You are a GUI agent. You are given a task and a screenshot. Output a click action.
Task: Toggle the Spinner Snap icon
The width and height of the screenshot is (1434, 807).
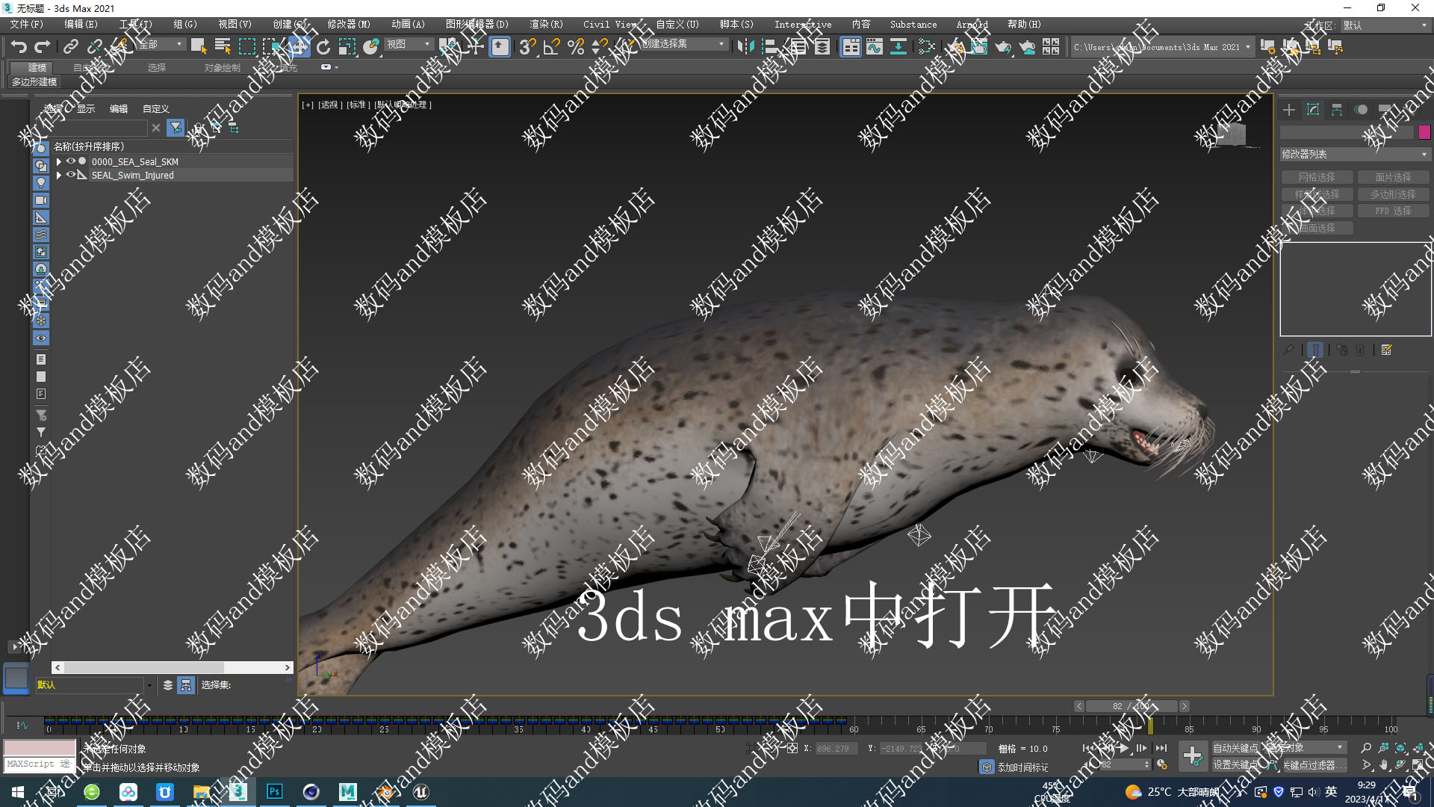pos(599,47)
